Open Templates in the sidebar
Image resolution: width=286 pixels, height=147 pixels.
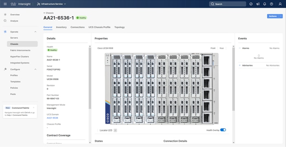[16, 81]
